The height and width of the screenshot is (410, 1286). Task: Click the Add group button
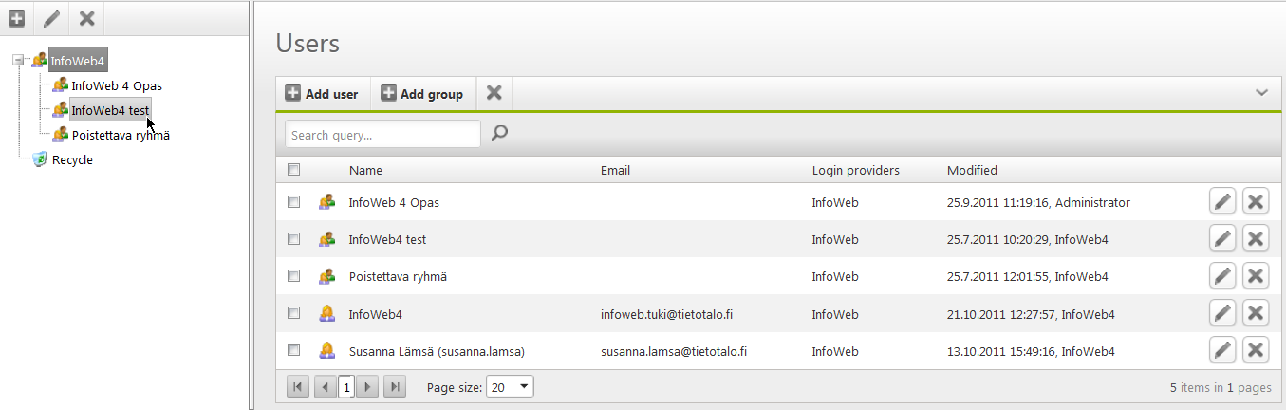(x=422, y=94)
